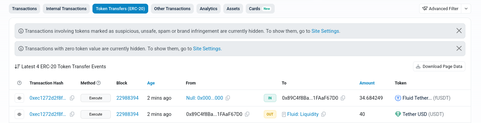Screen dimensions: 481x123
Task: Select 0x89C4f8Ba...1FAaF67D0 From address in USDT row
Action: [214, 114]
